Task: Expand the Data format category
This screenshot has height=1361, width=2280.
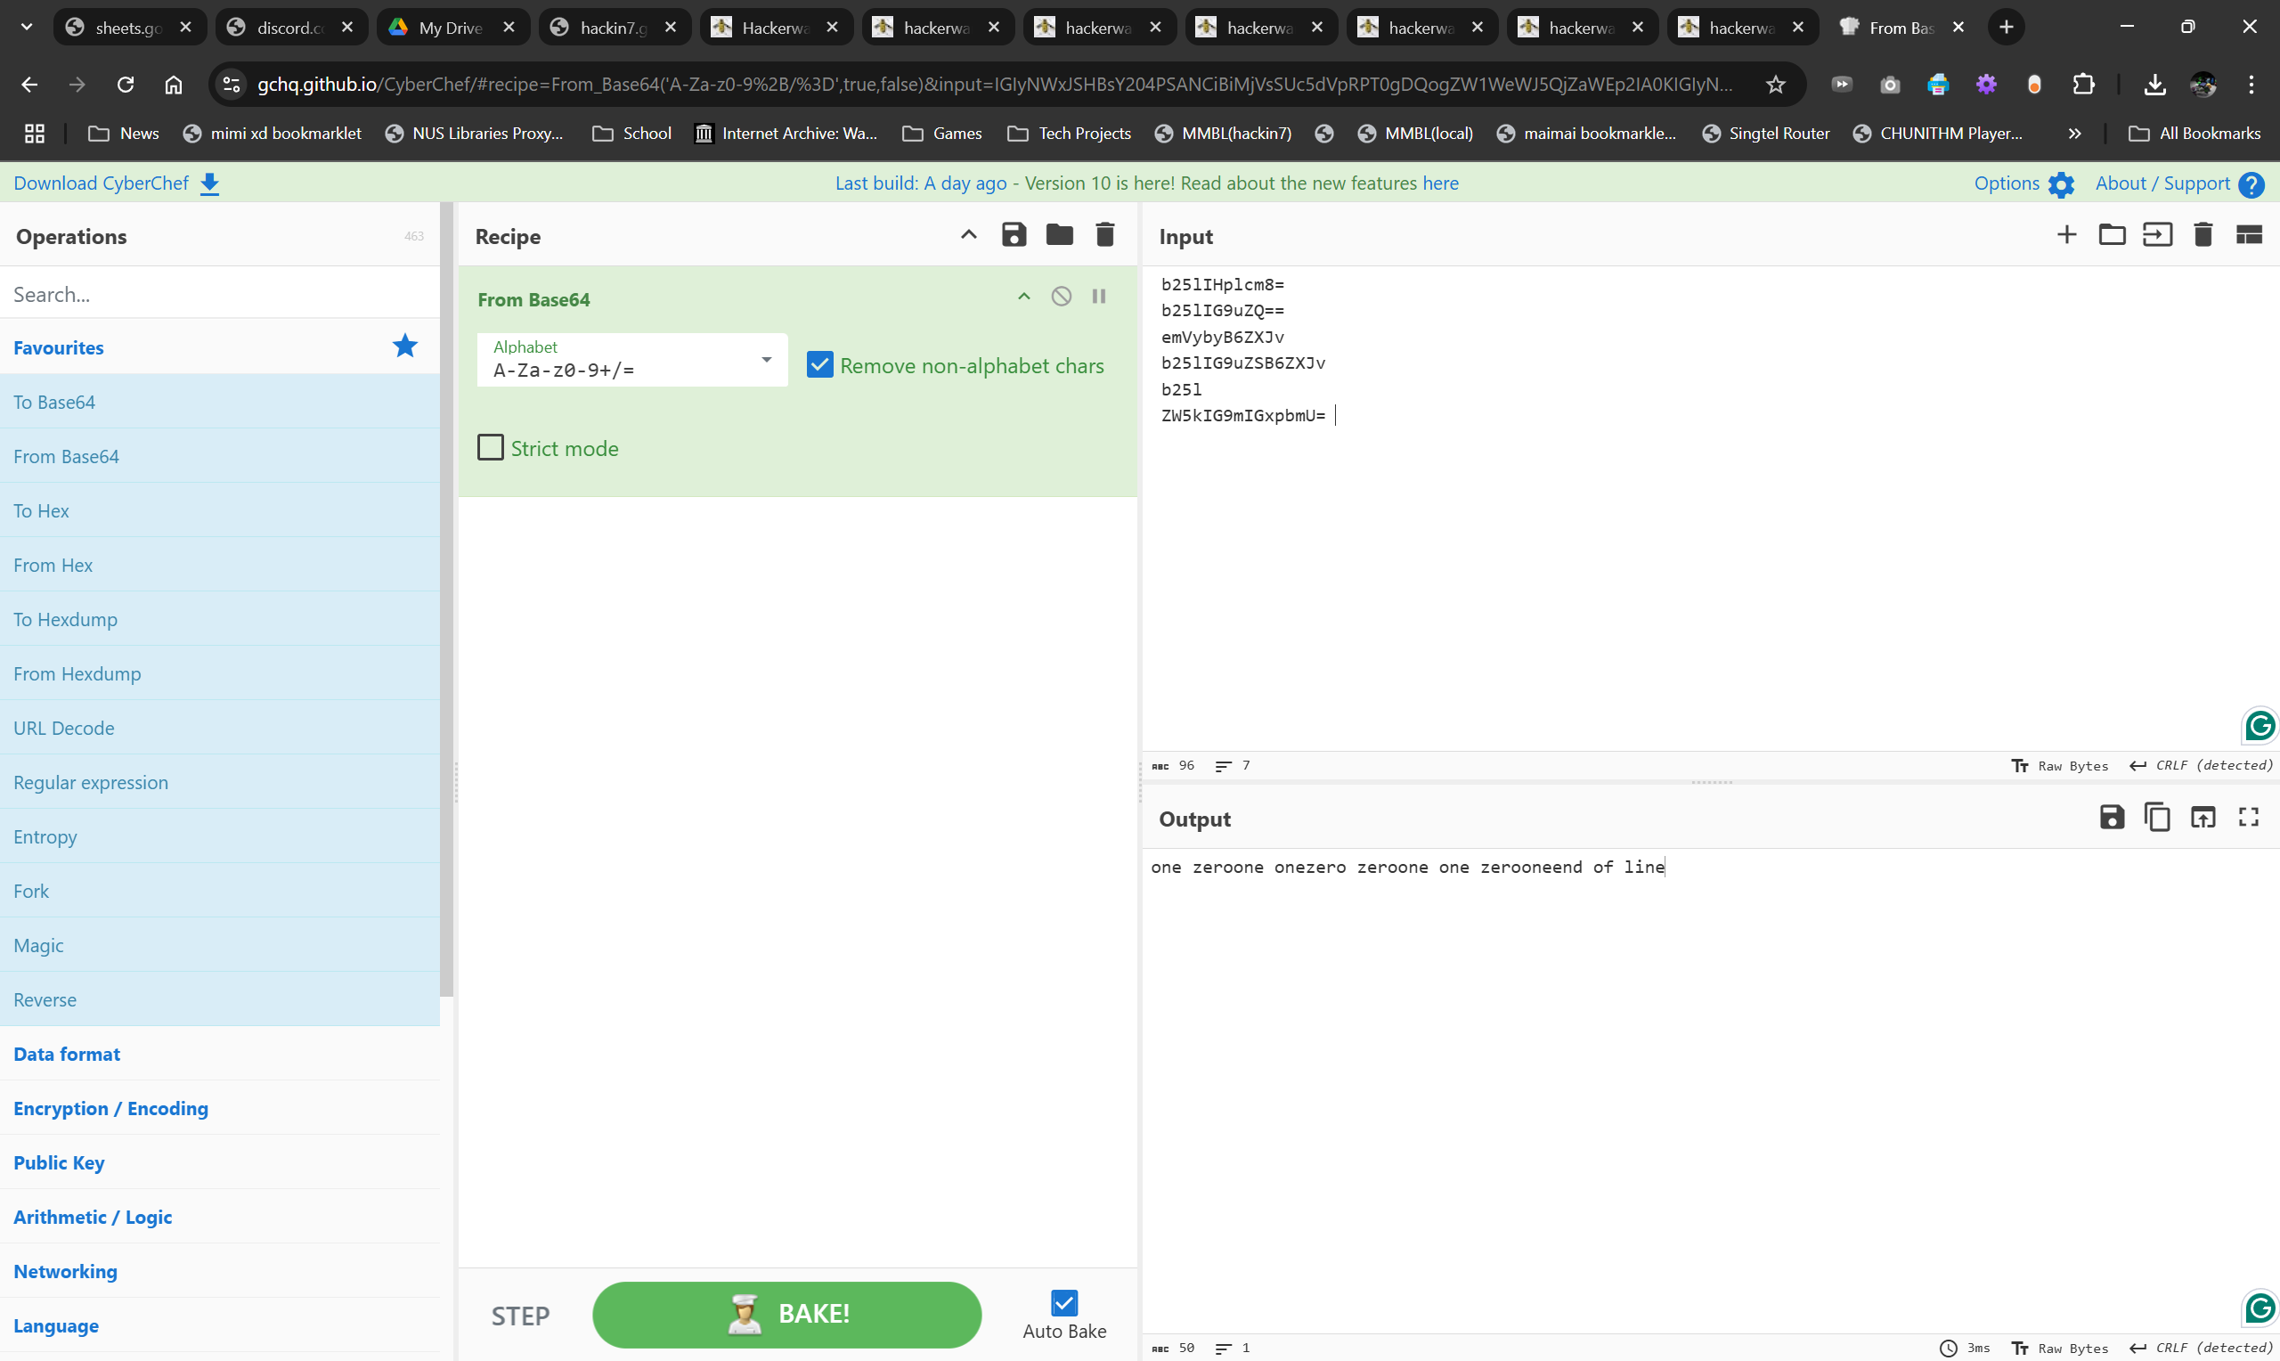Action: [67, 1054]
